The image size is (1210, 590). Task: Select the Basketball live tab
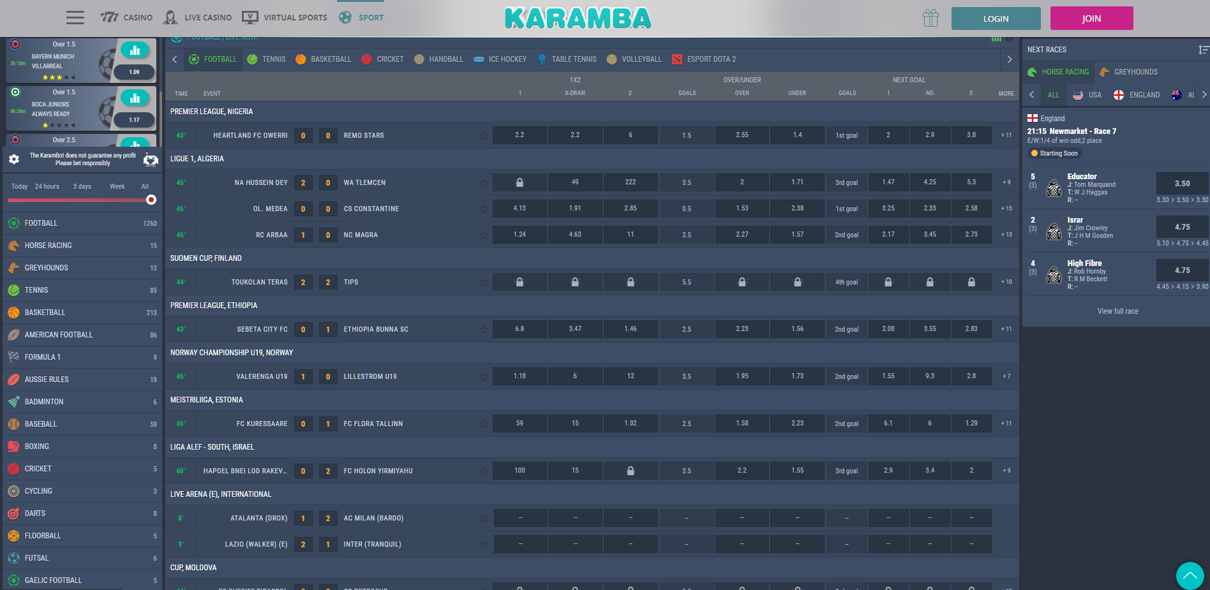coord(323,59)
